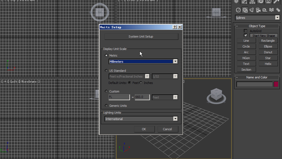Select the Lights category icon
This screenshot has width=282, height=159.
pos(252,10)
